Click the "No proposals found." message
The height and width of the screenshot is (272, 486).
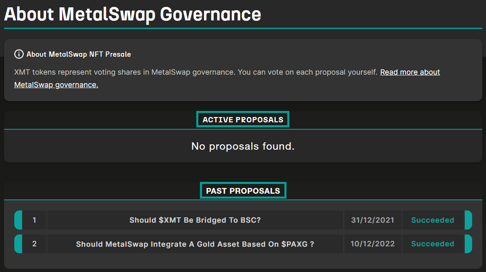coord(243,146)
